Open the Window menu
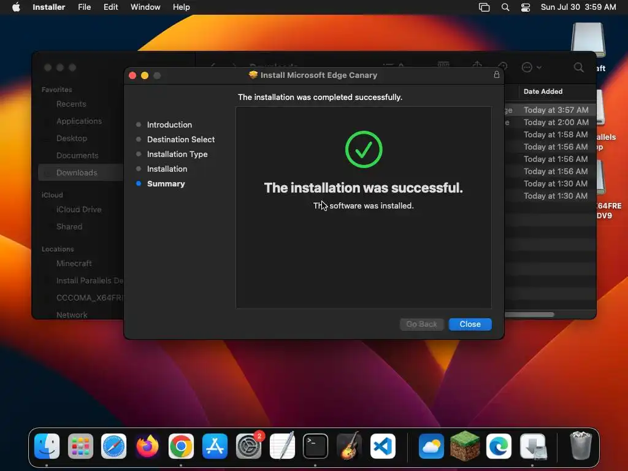Screen dimensions: 628x471 pyautogui.click(x=145, y=7)
